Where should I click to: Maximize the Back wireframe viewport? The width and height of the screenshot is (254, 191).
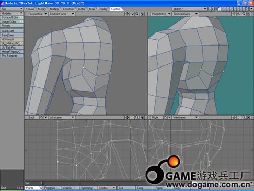click(142, 117)
